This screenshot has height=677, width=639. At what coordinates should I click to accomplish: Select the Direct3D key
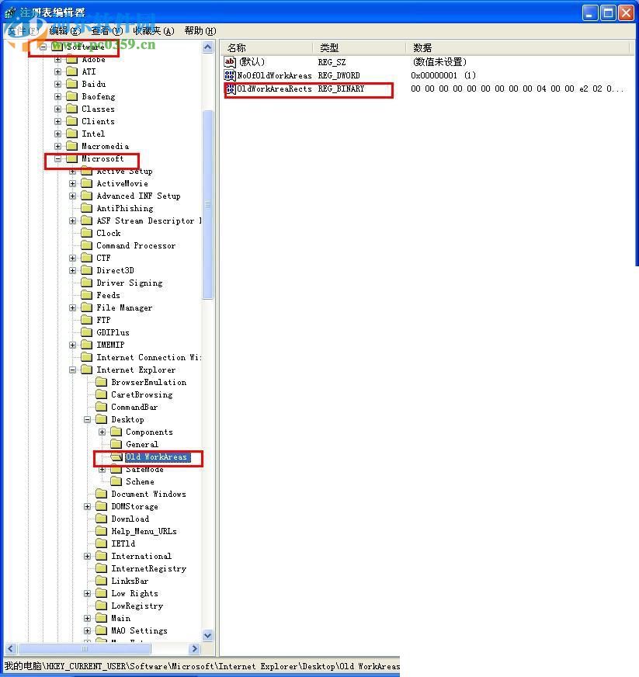tap(115, 270)
